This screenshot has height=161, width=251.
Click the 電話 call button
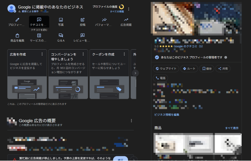point(161,78)
